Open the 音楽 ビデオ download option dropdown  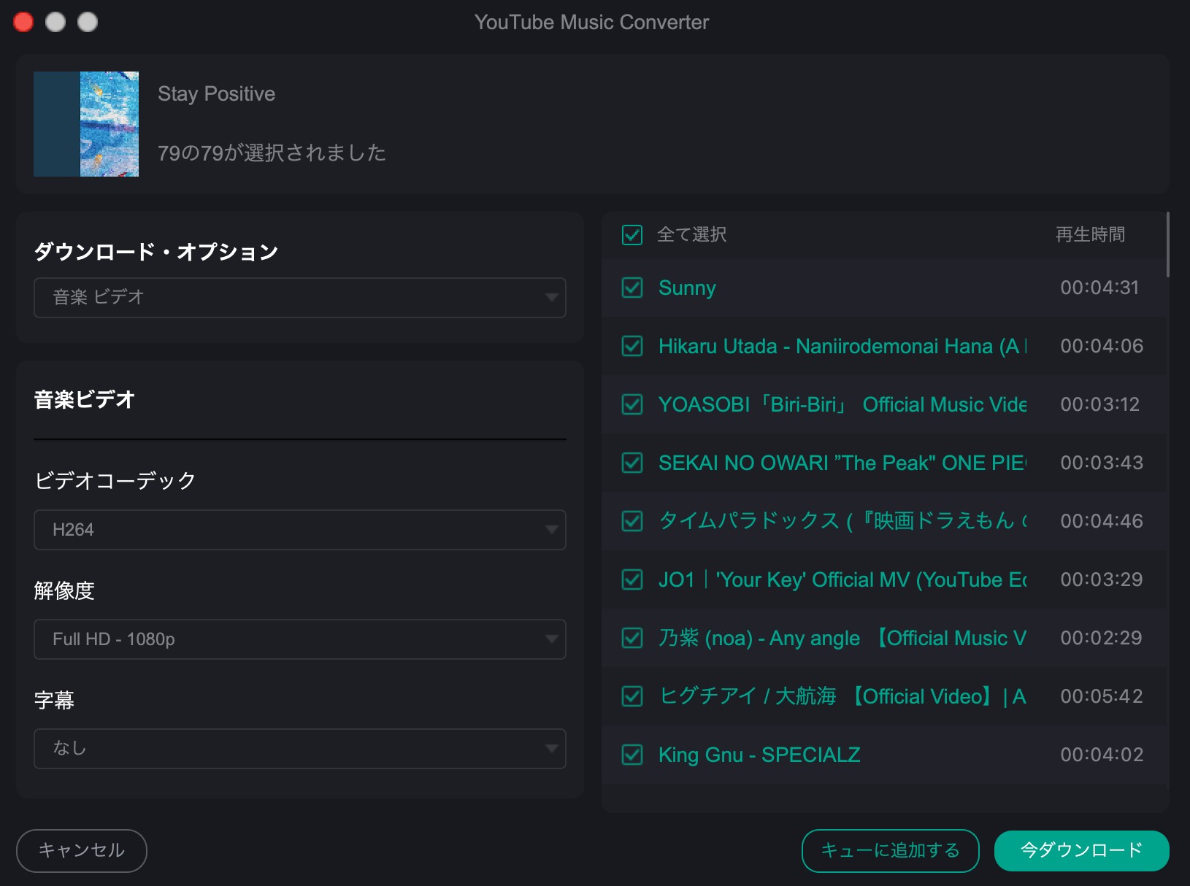(300, 298)
